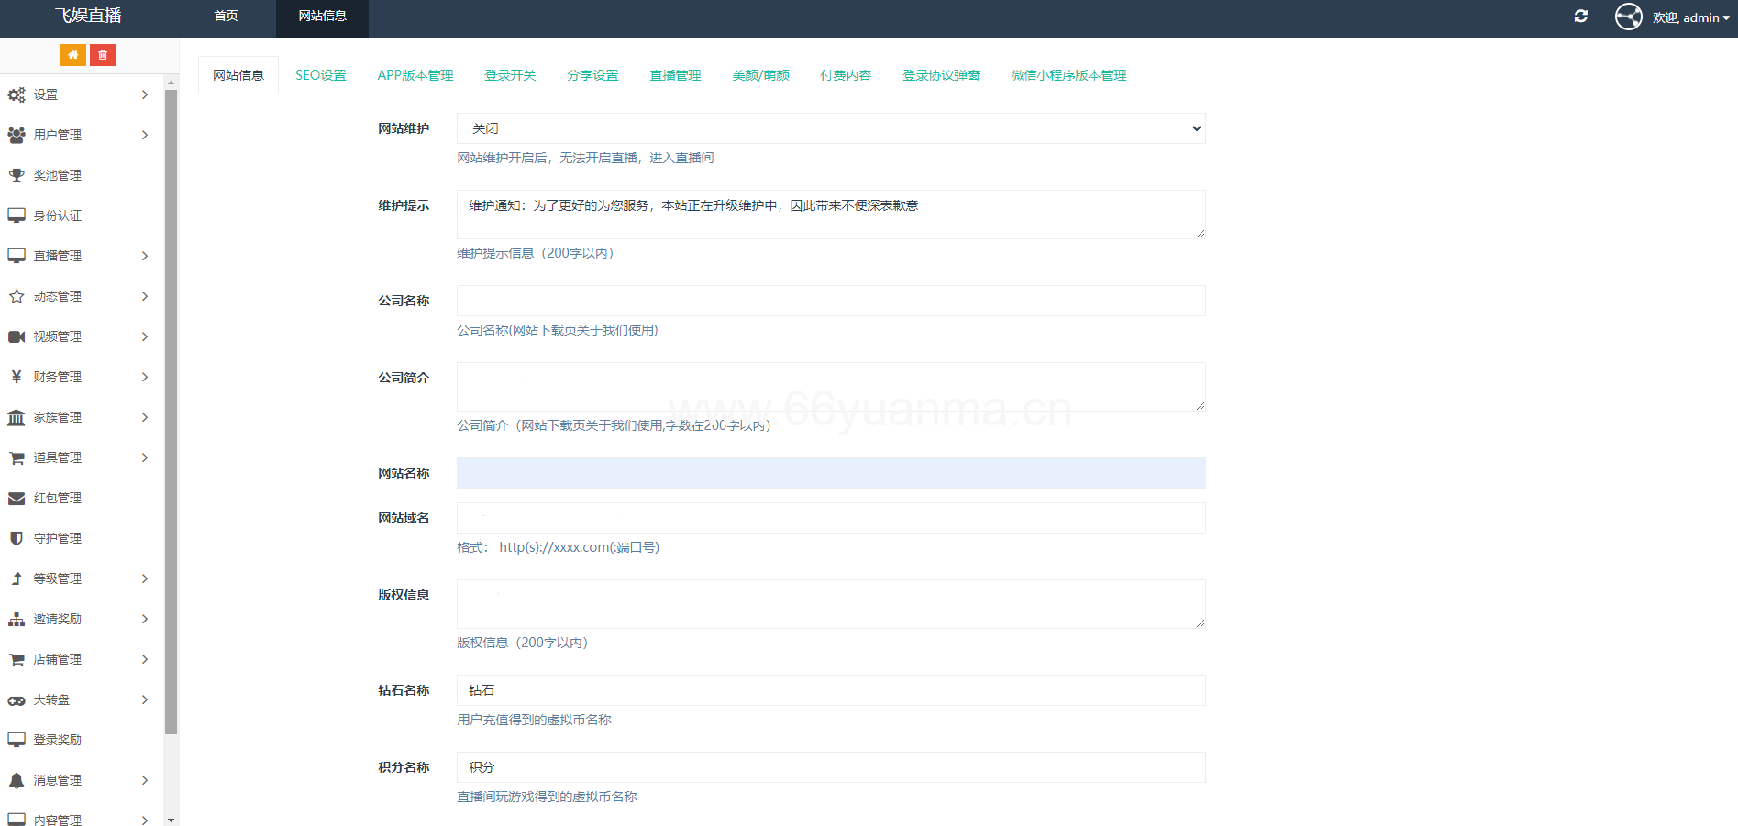Expand the 家族管理 sidebar chevron
The height and width of the screenshot is (826, 1738).
pyautogui.click(x=145, y=417)
